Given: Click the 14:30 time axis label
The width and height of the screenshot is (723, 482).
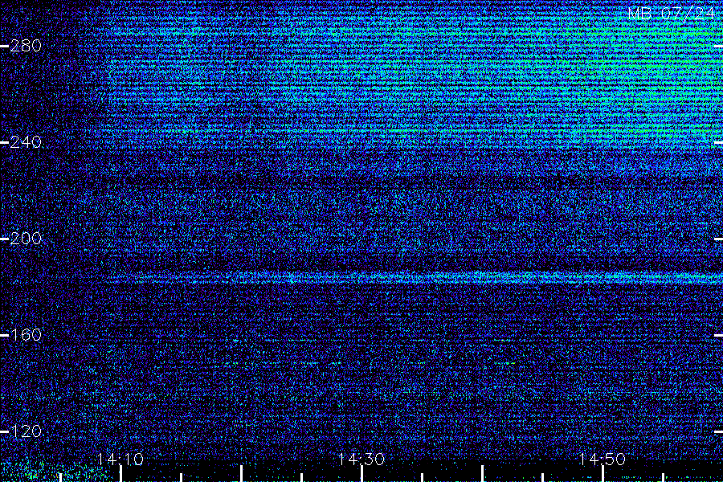Looking at the screenshot, I should (361, 459).
